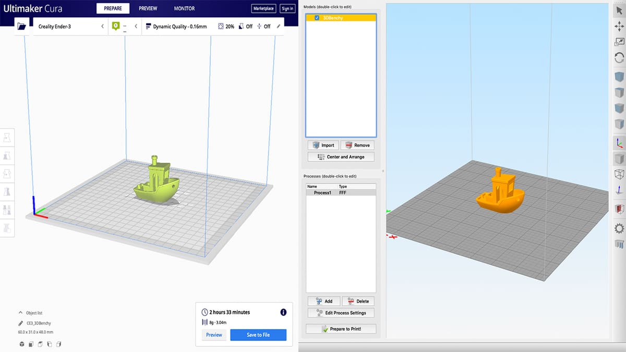Screen dimensions: 626x352
Task: Open the gear settings icon in Simplify3D
Action: point(619,228)
